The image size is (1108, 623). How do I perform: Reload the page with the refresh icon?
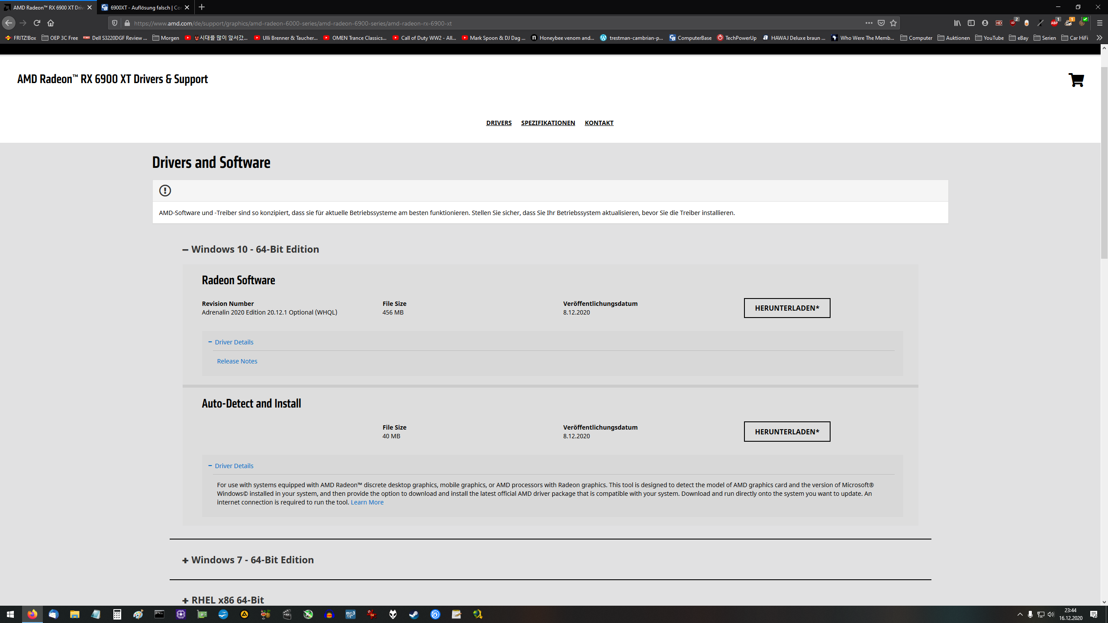[x=37, y=23]
